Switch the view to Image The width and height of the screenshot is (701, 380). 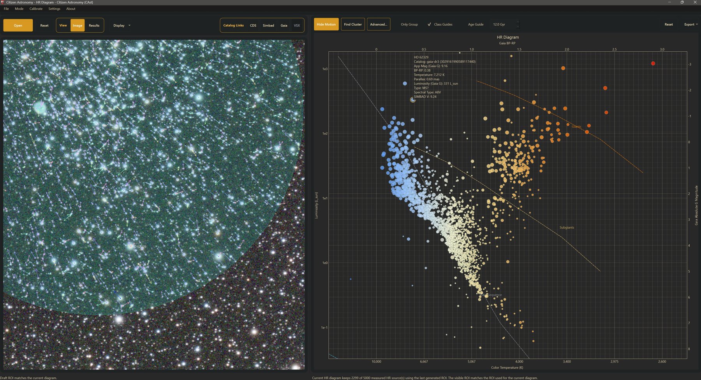click(77, 26)
